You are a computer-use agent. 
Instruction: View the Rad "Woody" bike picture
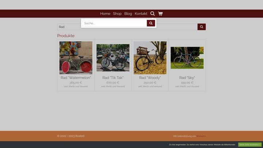click(x=150, y=58)
